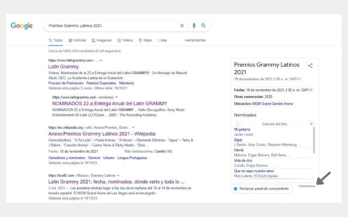Viewport: 348px width, 217px height.
Task: Open the General sitelink
Action: [94, 158]
